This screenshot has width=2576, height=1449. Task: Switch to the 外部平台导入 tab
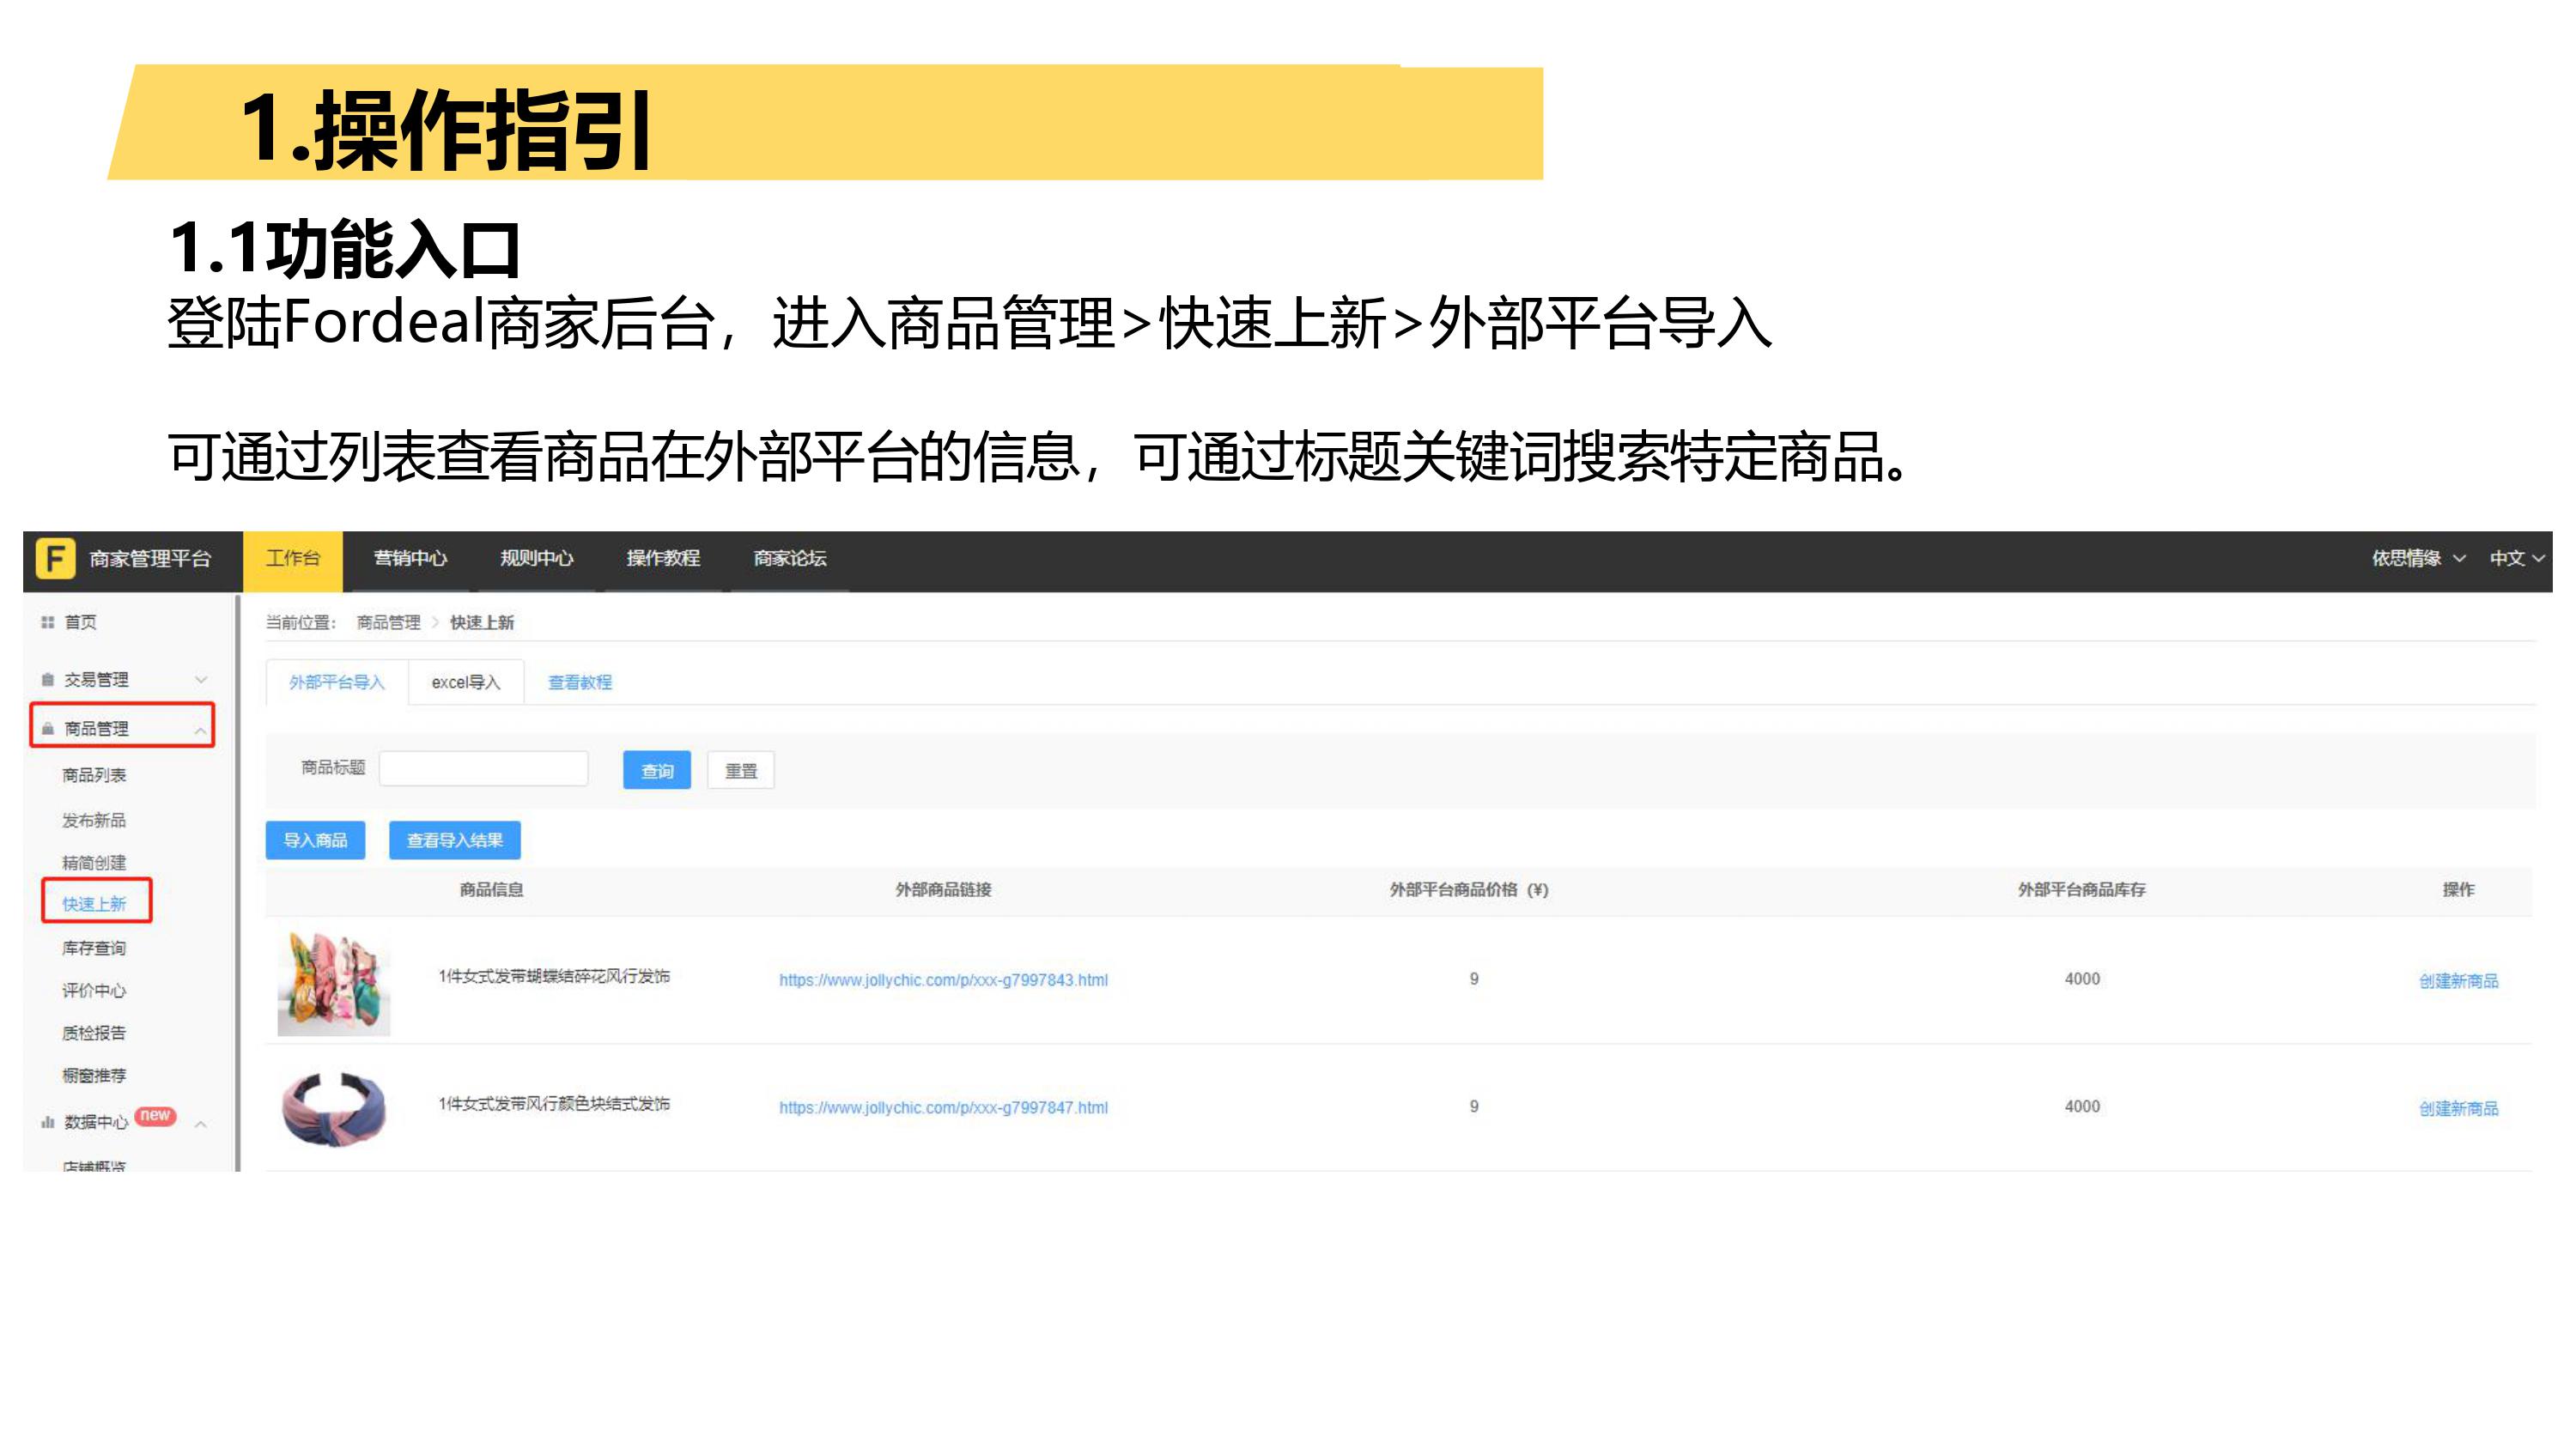(337, 682)
